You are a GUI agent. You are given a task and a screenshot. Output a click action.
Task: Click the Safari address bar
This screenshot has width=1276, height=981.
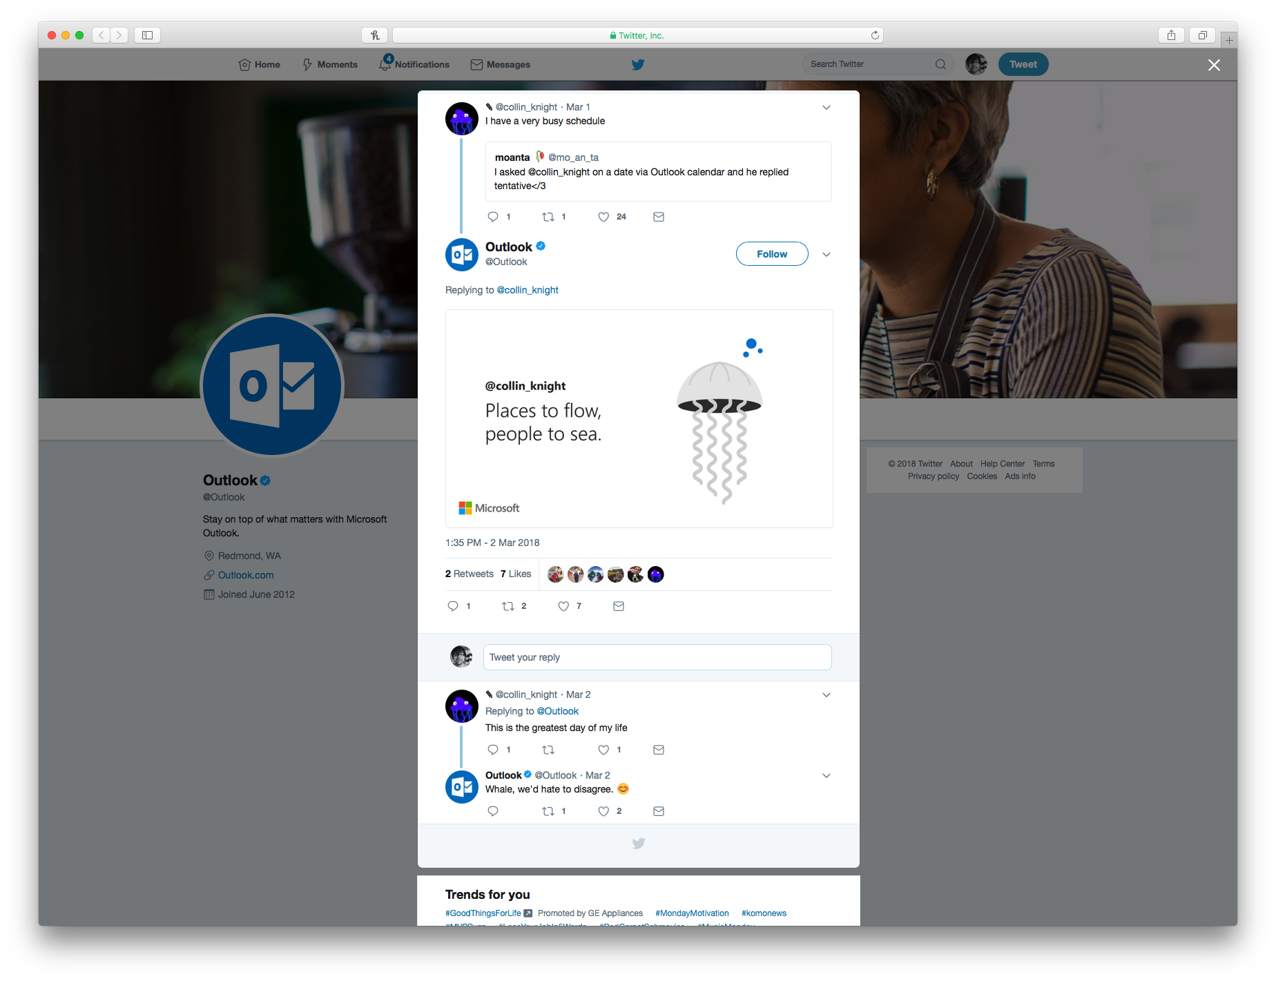637,35
